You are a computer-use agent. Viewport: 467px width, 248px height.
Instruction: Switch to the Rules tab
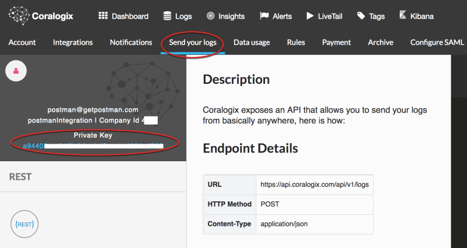(296, 42)
